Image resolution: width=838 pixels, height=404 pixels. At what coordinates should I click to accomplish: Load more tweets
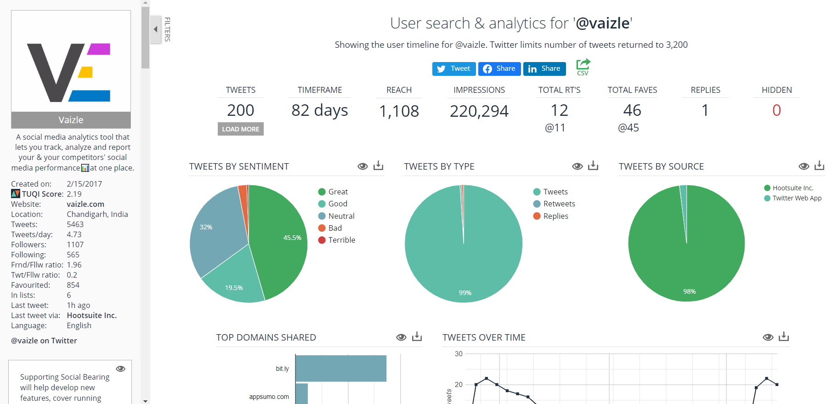click(x=240, y=129)
